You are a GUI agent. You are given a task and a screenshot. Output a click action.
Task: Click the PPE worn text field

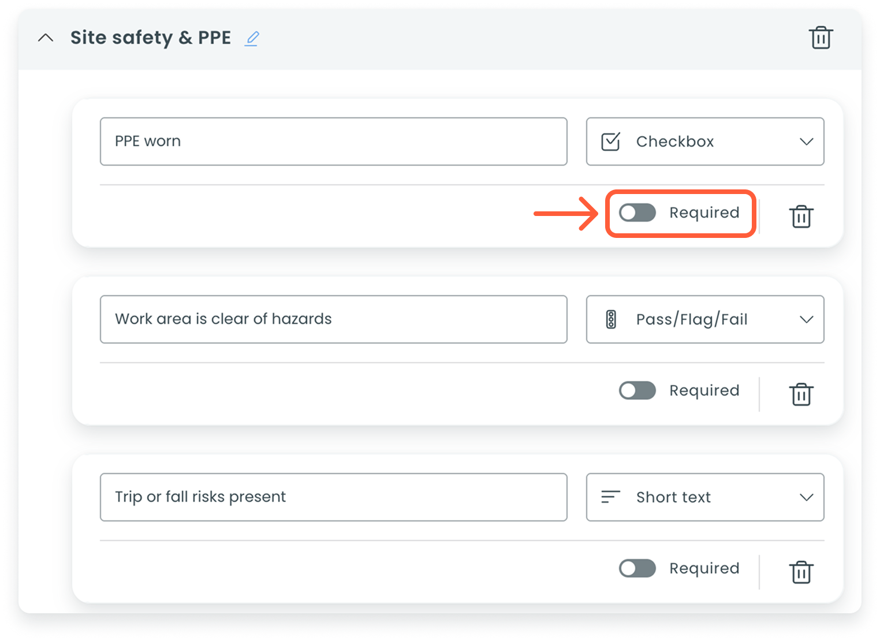[333, 141]
